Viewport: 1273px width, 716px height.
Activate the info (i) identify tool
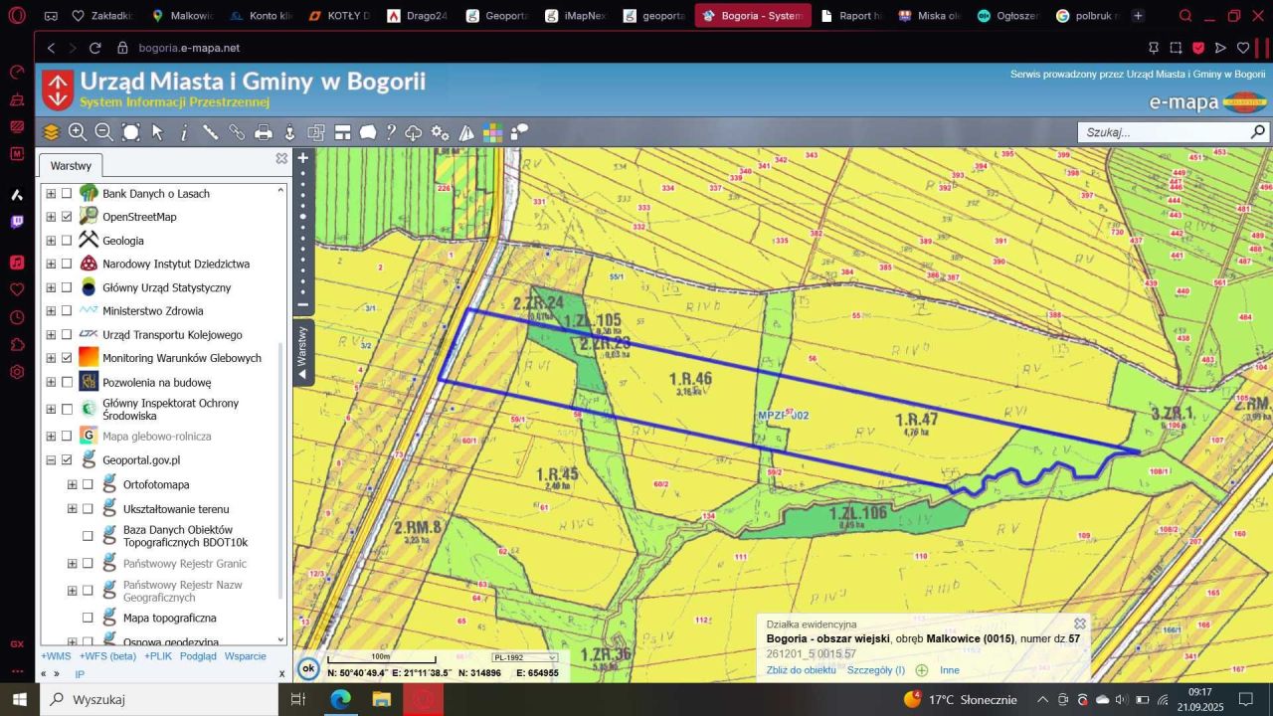[x=184, y=132]
